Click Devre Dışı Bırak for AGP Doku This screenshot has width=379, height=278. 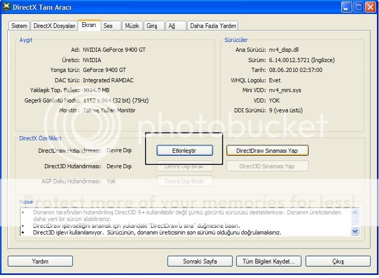click(185, 181)
